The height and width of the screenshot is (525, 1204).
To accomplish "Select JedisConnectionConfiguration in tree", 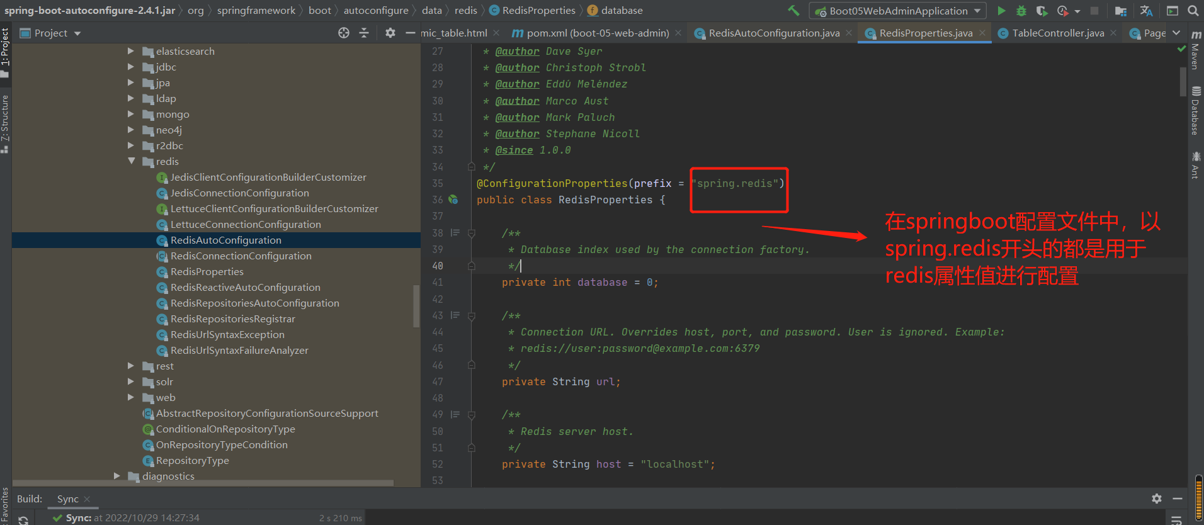I will (239, 193).
